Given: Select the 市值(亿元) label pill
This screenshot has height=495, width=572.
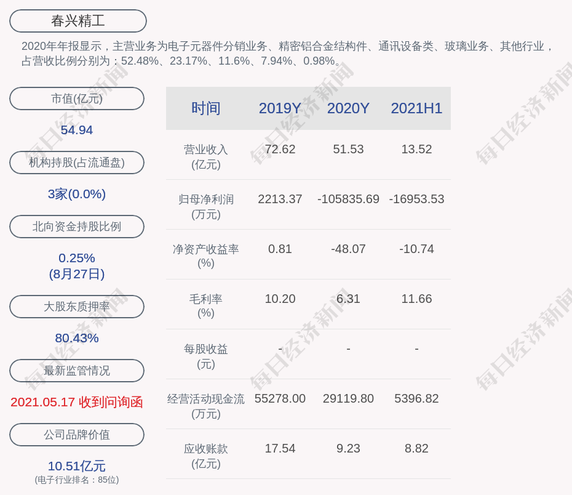Looking at the screenshot, I should tap(77, 99).
